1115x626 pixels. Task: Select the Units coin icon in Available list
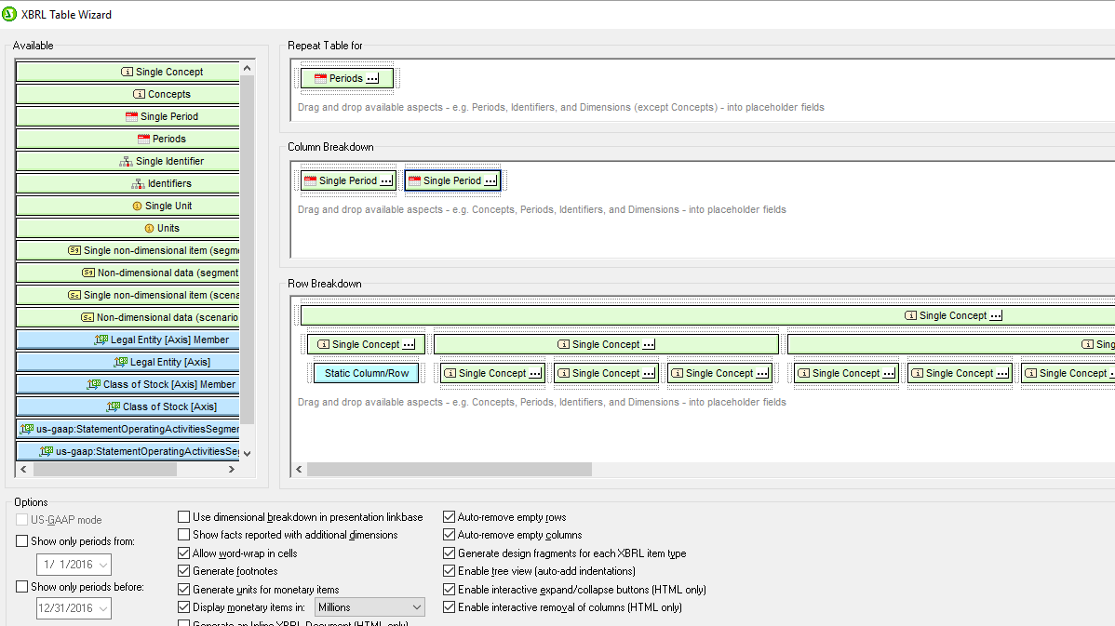[x=149, y=228]
